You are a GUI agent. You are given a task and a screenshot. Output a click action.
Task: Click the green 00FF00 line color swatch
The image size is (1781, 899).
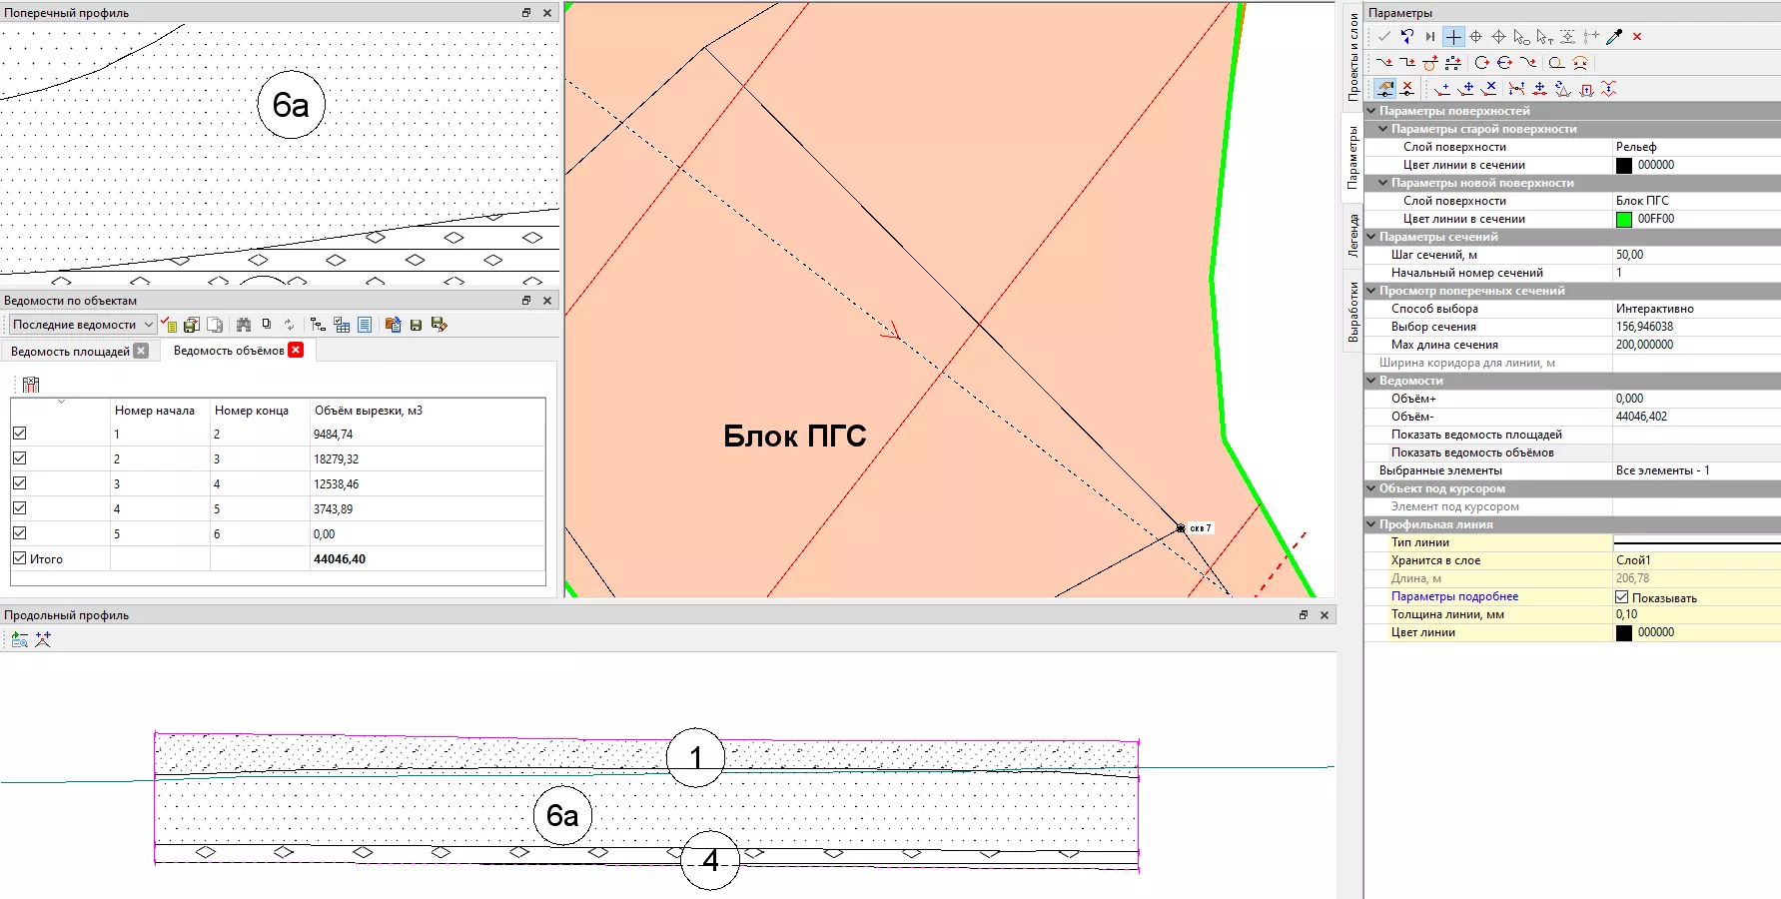click(1624, 219)
